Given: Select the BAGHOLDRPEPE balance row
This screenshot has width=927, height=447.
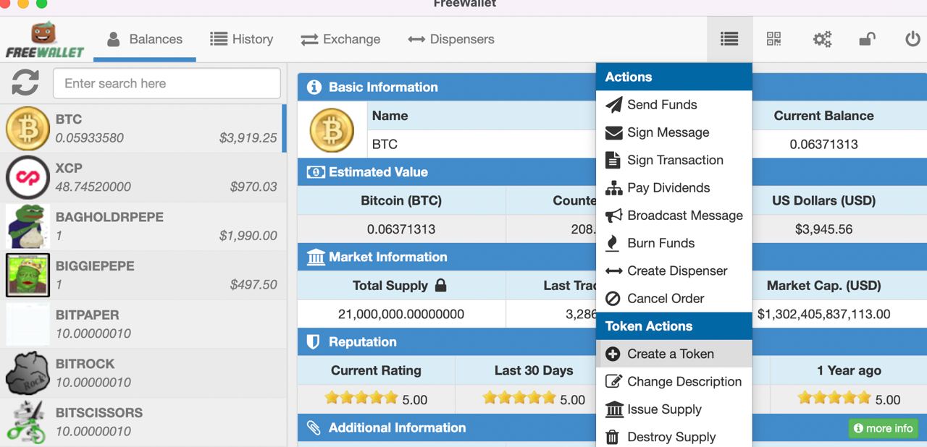Looking at the screenshot, I should [143, 226].
